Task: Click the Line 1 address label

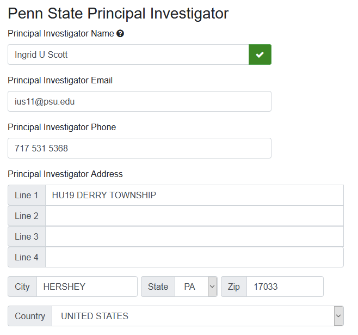Action: (x=27, y=195)
